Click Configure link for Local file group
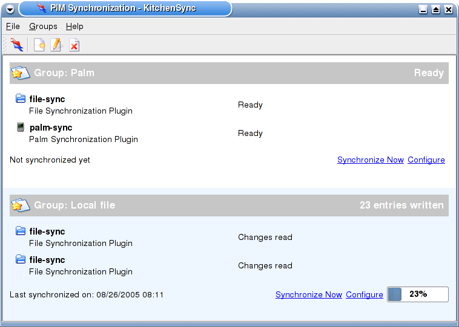The height and width of the screenshot is (327, 459). [x=365, y=294]
